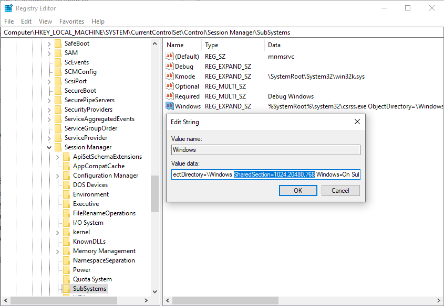
Task: Expand the SafeBoot tree node
Action: 49,44
